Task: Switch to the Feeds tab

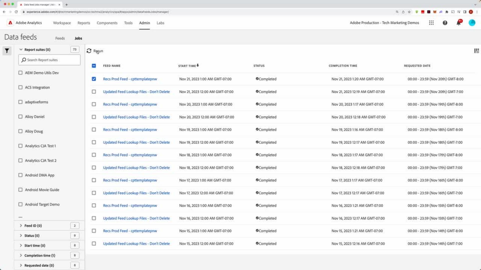Action: coord(60,38)
